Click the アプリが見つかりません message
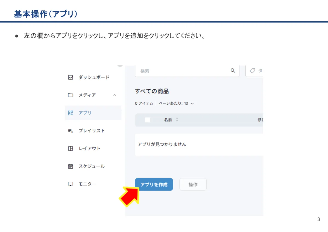This screenshot has height=232, width=328. [x=162, y=144]
